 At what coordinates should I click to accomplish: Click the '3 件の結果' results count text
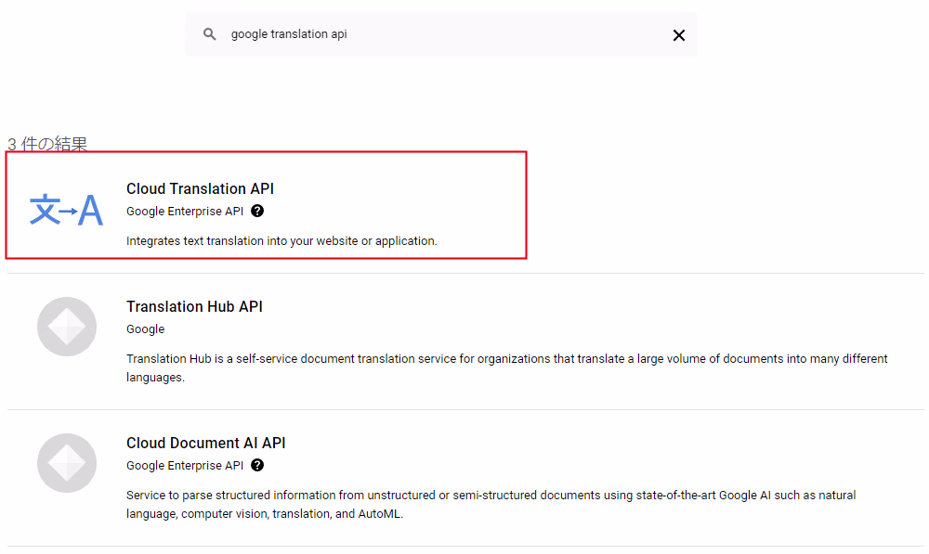pyautogui.click(x=47, y=143)
